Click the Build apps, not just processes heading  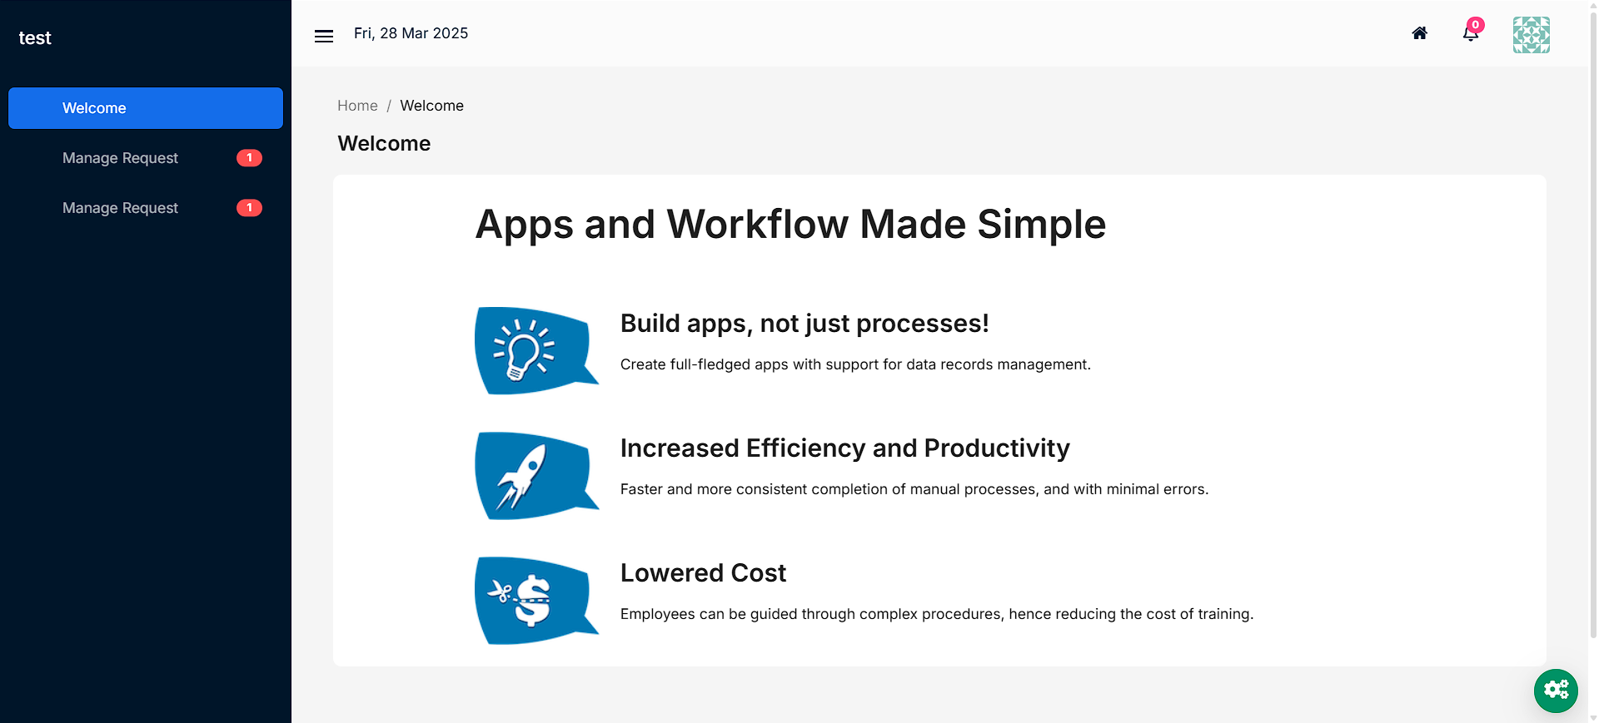pos(804,323)
